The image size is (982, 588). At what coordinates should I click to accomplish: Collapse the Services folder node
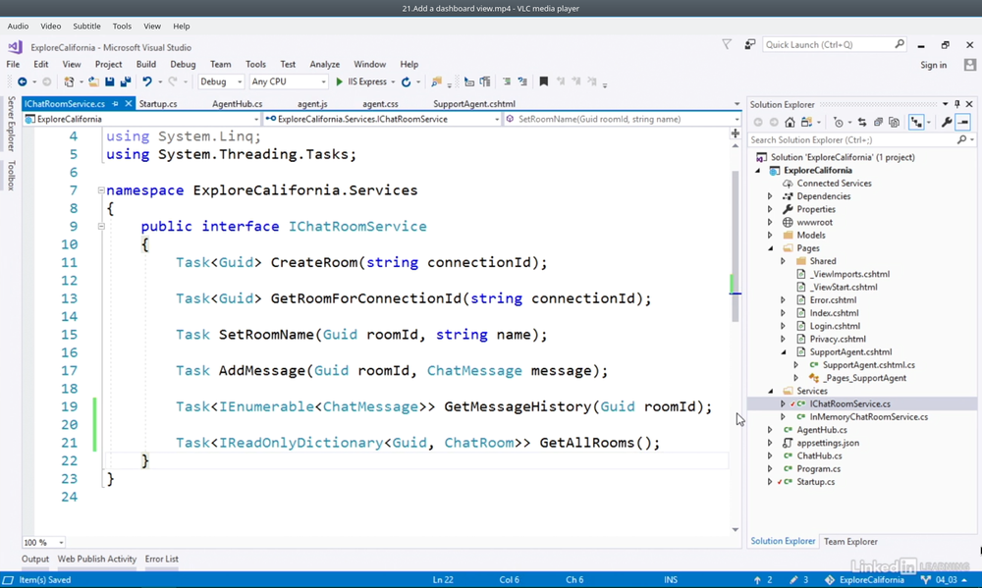click(770, 392)
